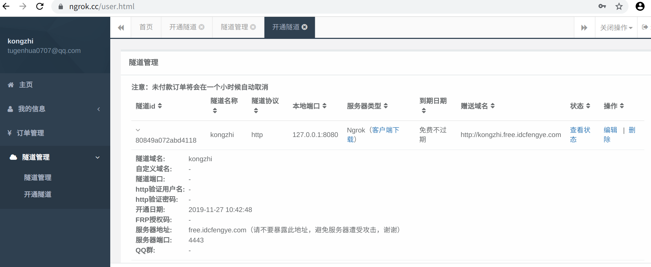The width and height of the screenshot is (651, 267).
Task: Click the 开通日期 value 2019-11-27 10:42:48
Action: tap(220, 210)
